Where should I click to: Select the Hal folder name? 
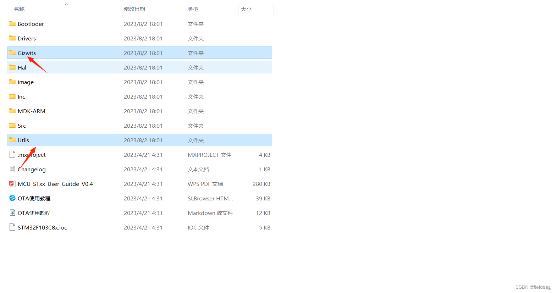(22, 67)
